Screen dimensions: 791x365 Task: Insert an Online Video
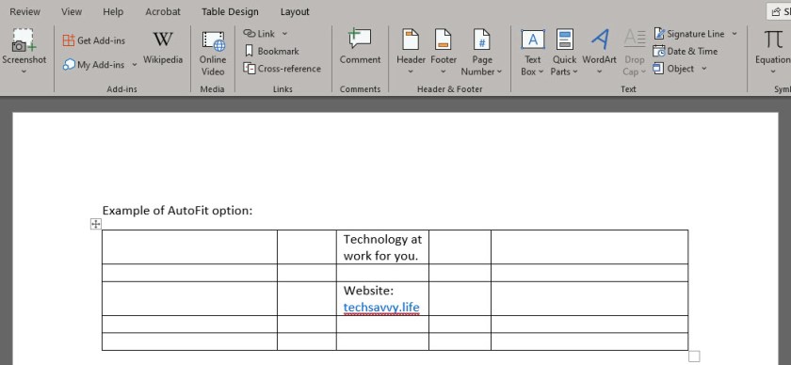pos(213,54)
